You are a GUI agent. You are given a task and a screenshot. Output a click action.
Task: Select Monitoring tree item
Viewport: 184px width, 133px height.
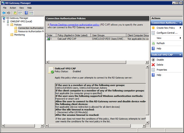[x=19, y=35]
